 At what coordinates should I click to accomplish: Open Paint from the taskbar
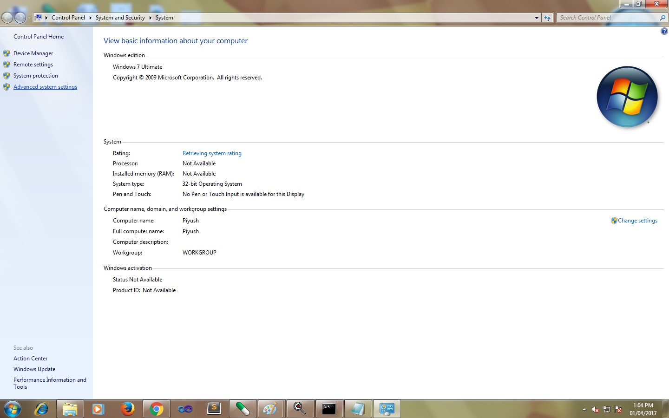click(271, 409)
